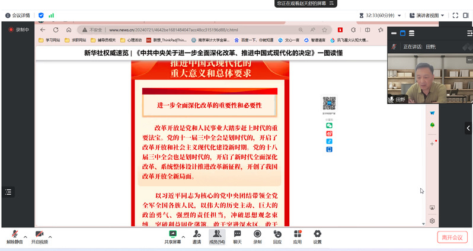
Task: Open the 聊天 chat panel
Action: click(237, 236)
